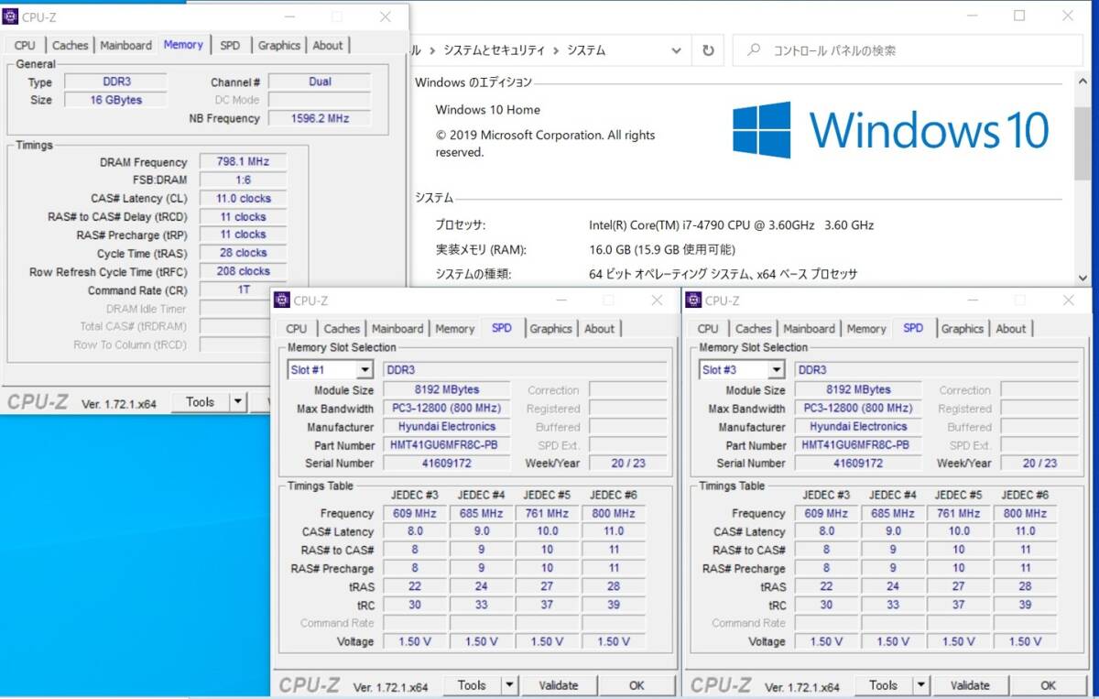Image resolution: width=1099 pixels, height=699 pixels.
Task: Click OK button in Slot #1 window
Action: coord(637,684)
